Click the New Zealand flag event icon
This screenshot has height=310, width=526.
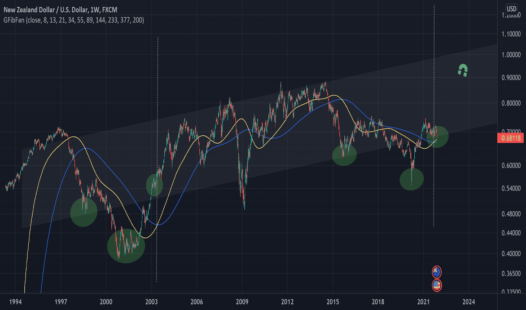coord(436,272)
